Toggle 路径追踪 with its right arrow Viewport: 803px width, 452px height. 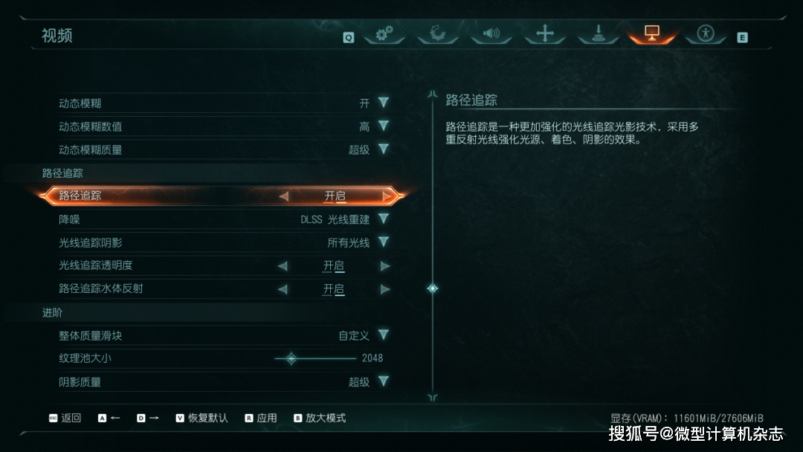point(387,196)
